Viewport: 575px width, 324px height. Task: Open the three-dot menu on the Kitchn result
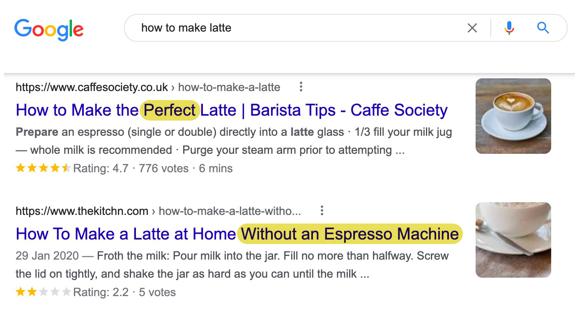point(322,211)
